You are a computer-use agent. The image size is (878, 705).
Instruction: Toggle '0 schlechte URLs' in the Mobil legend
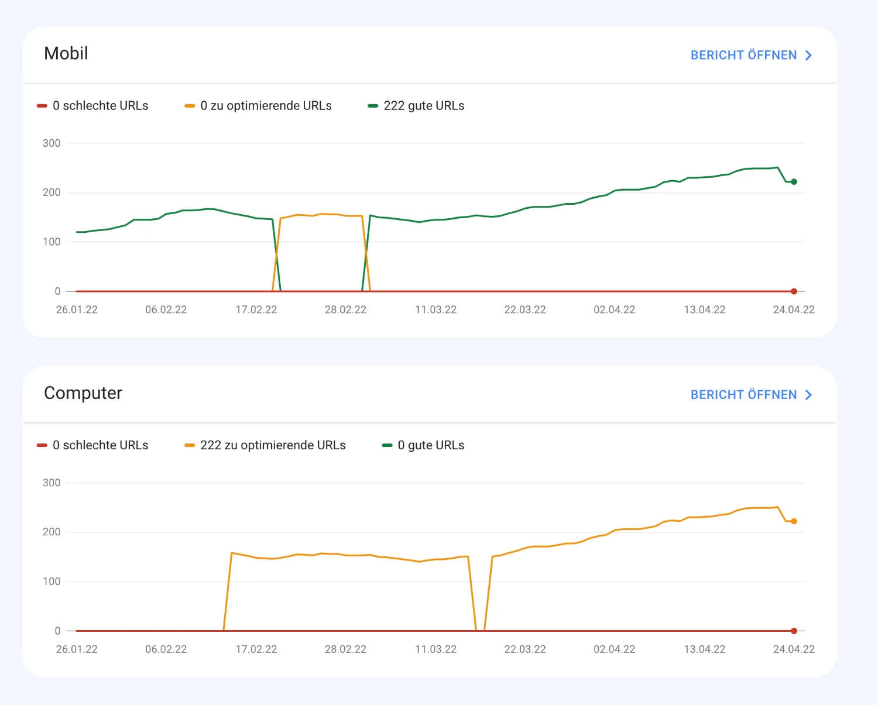[101, 105]
